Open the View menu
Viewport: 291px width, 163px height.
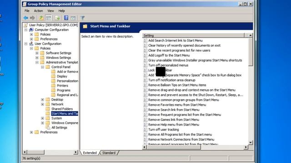point(50,11)
